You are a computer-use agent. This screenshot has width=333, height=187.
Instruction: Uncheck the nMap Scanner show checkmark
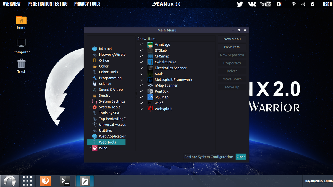coord(142,85)
